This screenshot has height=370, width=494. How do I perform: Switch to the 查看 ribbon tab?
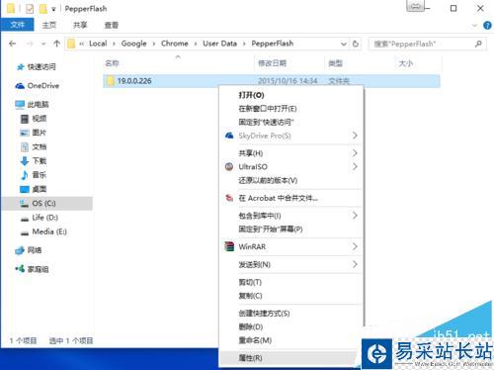[x=112, y=25]
